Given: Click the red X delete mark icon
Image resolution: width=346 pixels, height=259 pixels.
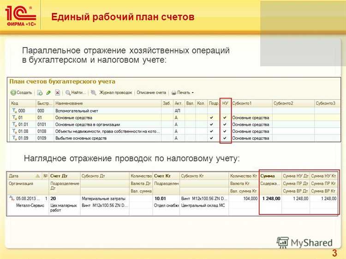Looking at the screenshot, I should [57, 92].
